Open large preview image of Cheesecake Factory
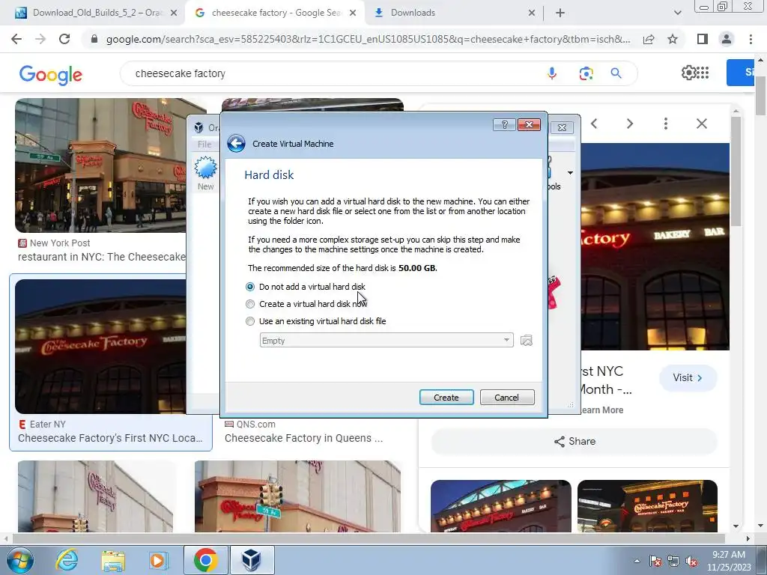767x575 pixels. click(x=655, y=246)
